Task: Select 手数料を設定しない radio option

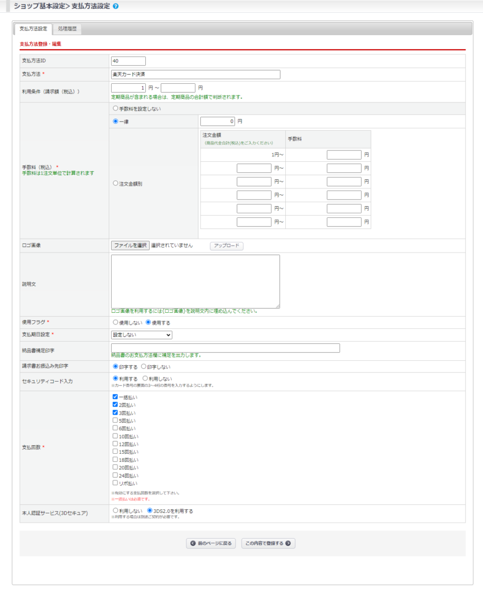Action: (x=116, y=109)
